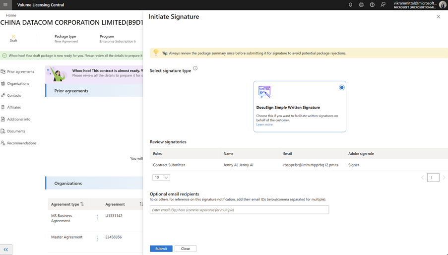Open Master Agreement row options menu
The image size is (448, 255).
coord(97,239)
